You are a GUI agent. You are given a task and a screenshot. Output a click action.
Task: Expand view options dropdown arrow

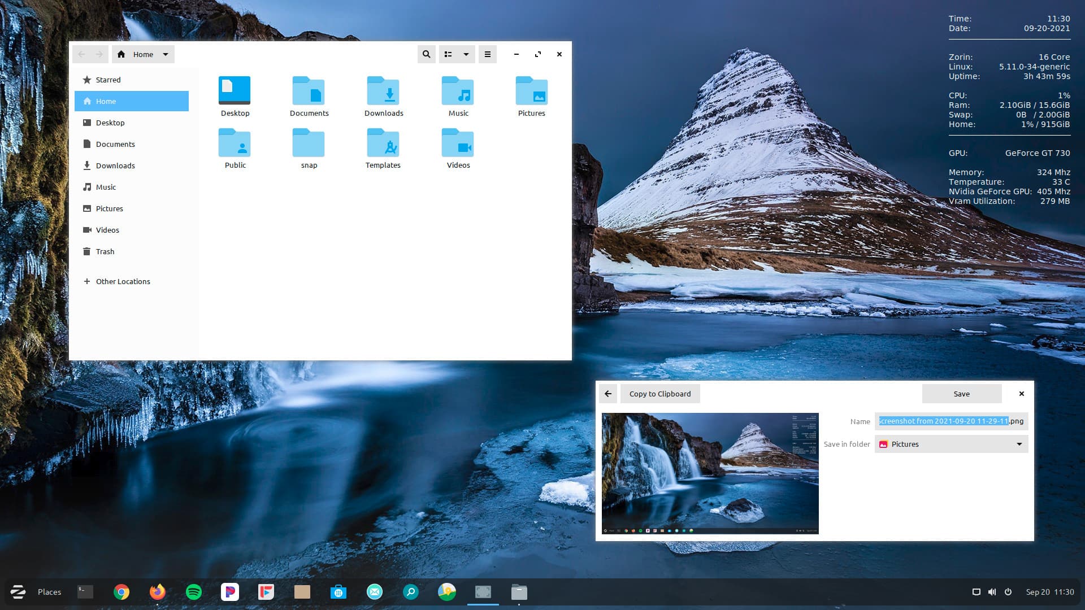(x=466, y=54)
